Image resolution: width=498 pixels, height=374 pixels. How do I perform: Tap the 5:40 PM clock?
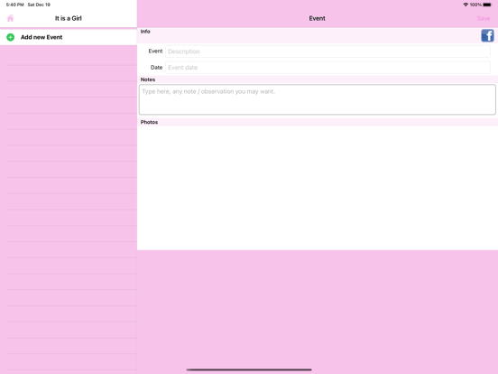(x=15, y=5)
